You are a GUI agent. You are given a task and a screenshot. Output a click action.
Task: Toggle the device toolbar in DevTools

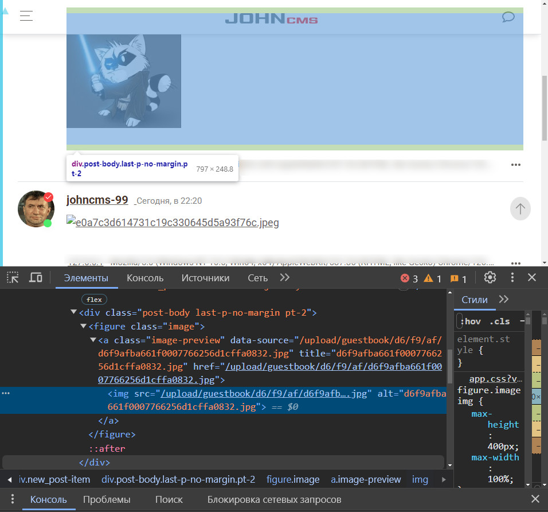[36, 278]
